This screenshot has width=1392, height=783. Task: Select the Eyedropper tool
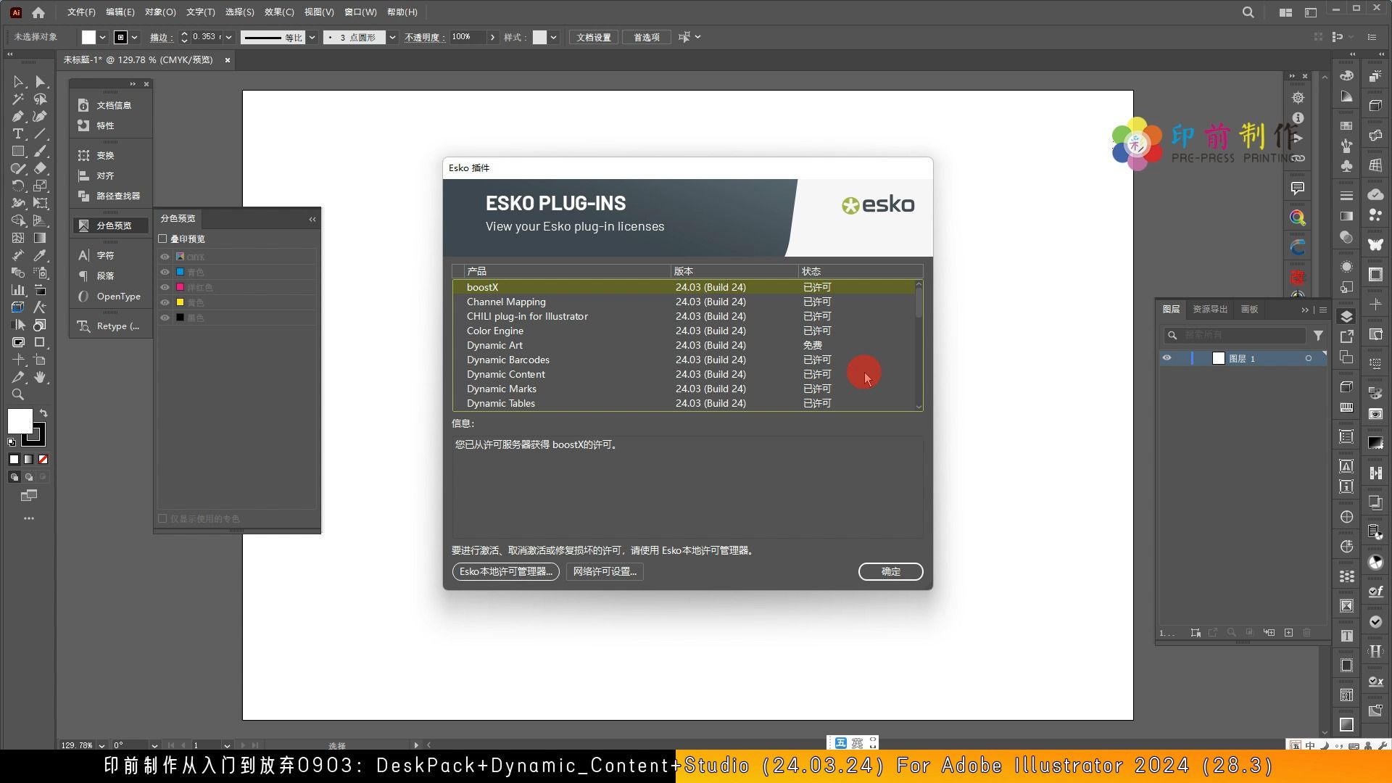tap(41, 256)
